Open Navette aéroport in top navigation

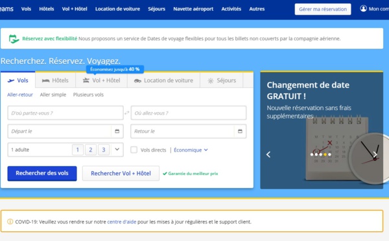pyautogui.click(x=193, y=9)
